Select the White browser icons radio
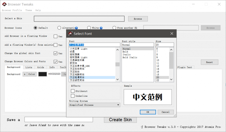The height and width of the screenshot is (132, 226). point(89,28)
